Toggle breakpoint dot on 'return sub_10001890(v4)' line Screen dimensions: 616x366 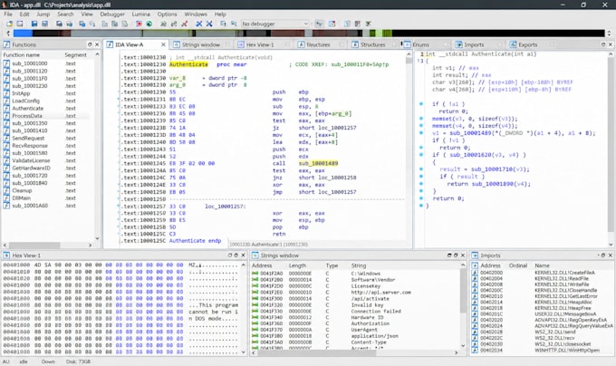(x=421, y=184)
